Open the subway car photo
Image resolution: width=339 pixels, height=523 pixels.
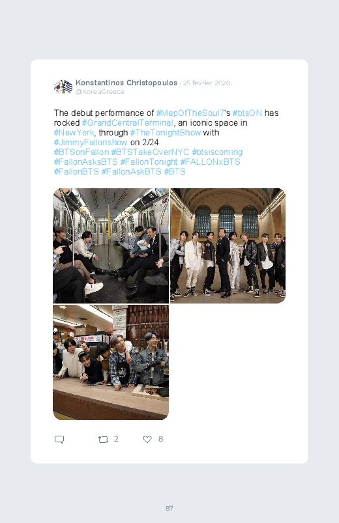point(111,246)
